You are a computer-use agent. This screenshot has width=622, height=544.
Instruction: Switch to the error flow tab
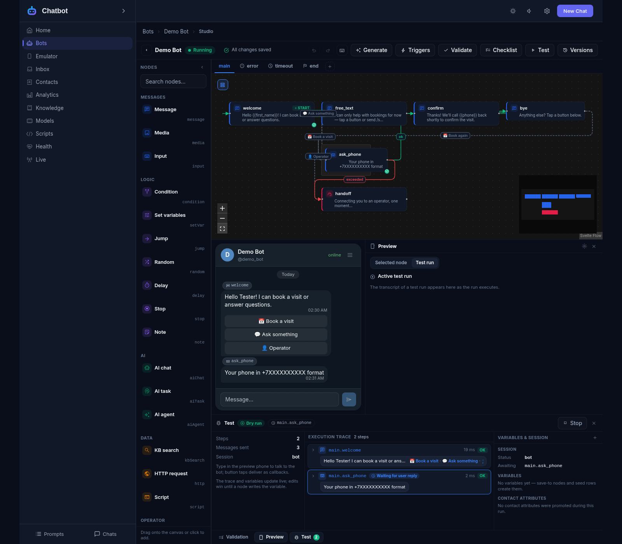(x=249, y=66)
